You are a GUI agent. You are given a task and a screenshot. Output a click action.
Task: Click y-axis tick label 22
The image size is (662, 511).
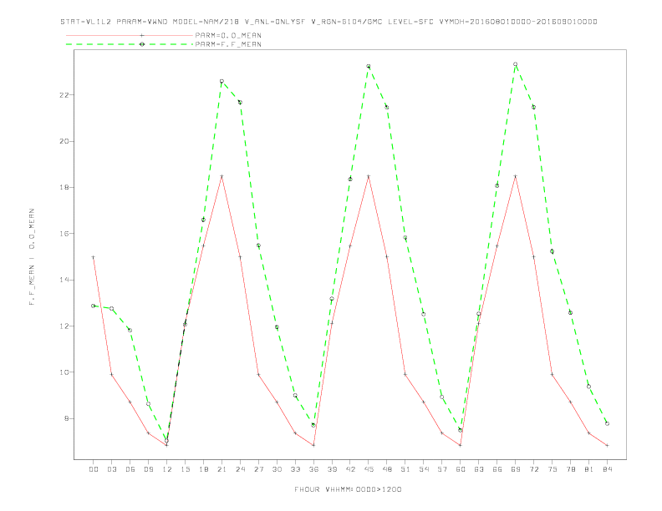coord(64,95)
